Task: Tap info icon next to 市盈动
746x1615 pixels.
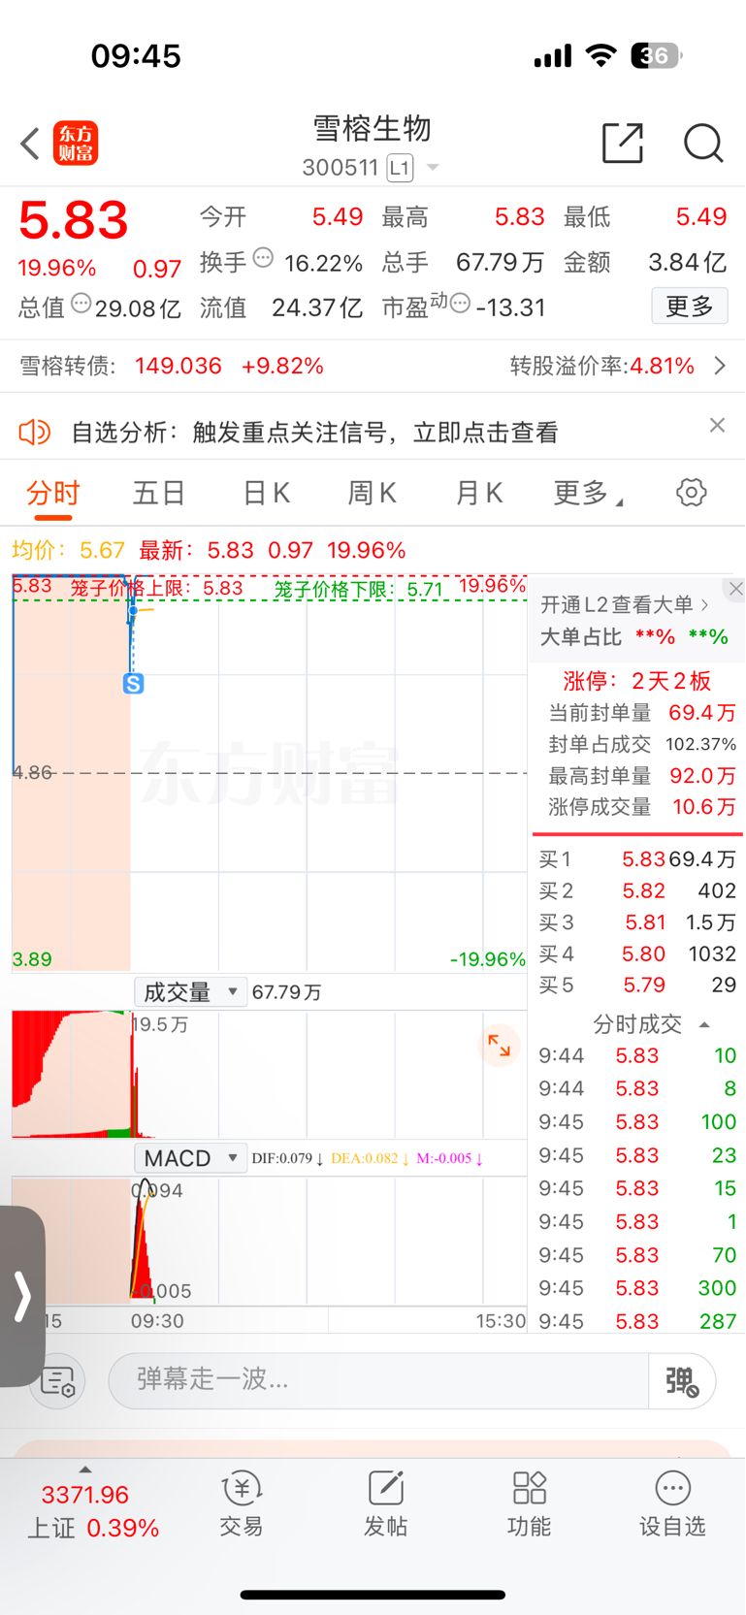Action: pyautogui.click(x=461, y=304)
